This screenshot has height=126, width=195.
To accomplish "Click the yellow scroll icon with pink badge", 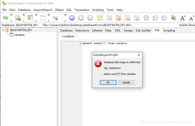I will click(x=118, y=18).
